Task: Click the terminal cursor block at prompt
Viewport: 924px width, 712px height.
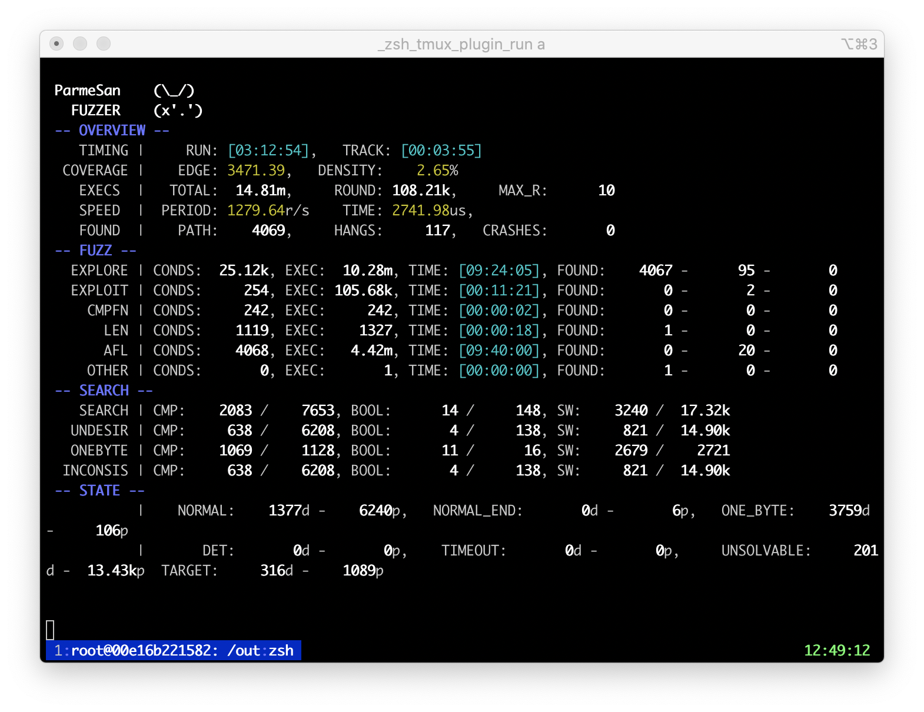Action: 50,630
